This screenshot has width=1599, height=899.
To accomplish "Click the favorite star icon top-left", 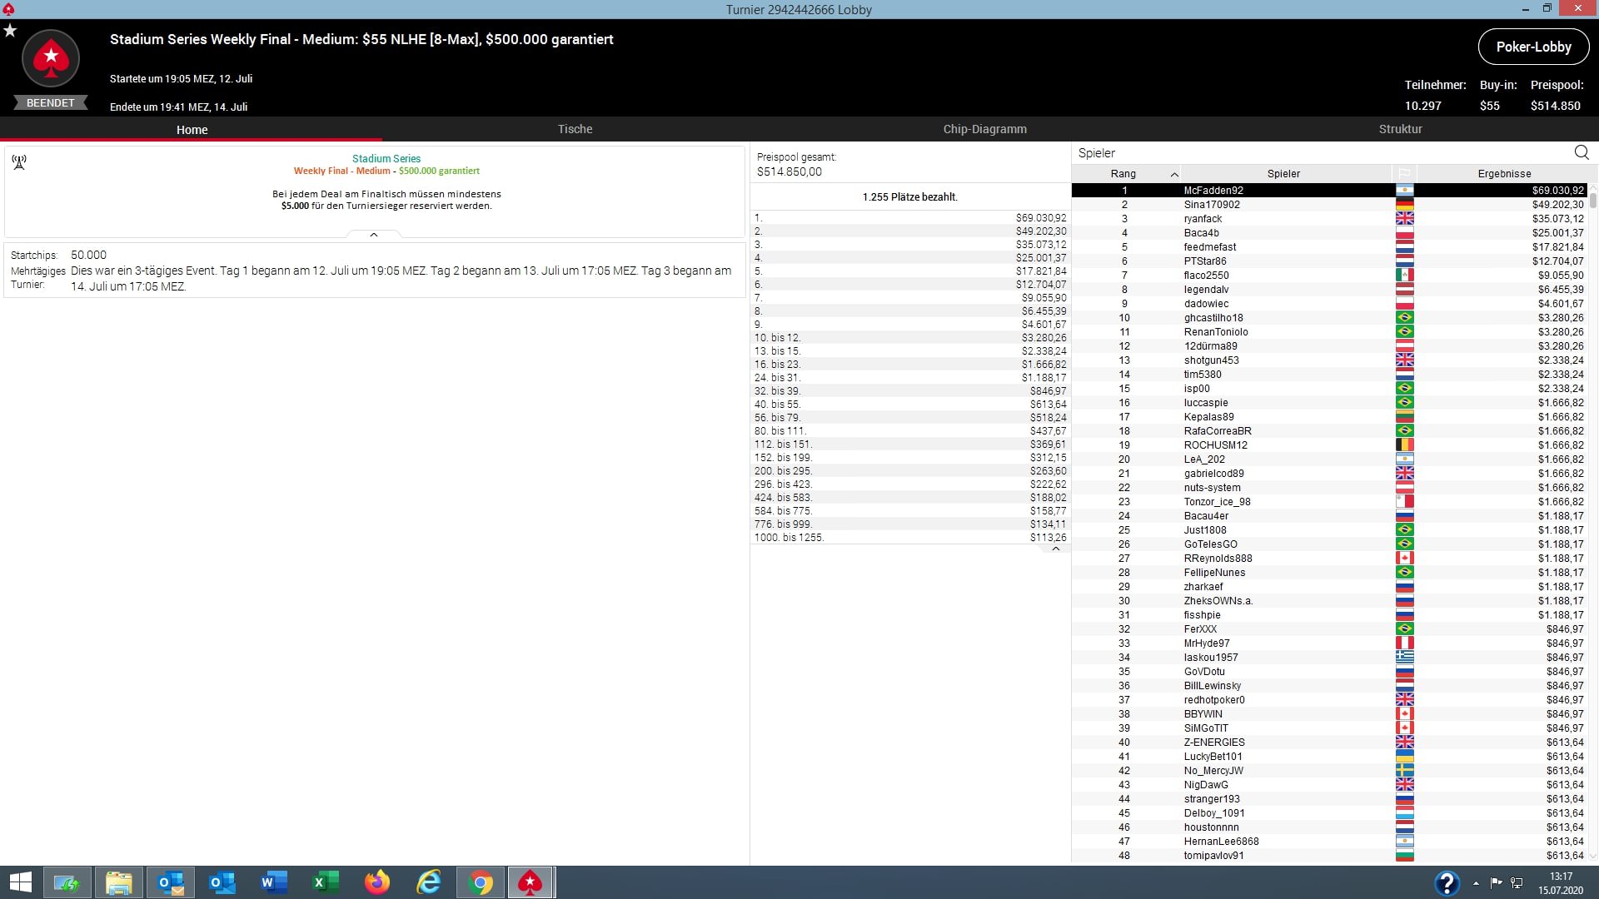I will tap(10, 31).
